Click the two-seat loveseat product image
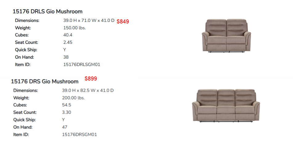The width and height of the screenshot is (295, 144). tap(226, 35)
